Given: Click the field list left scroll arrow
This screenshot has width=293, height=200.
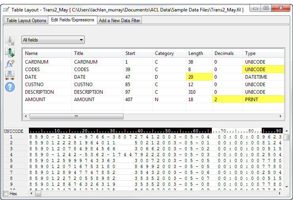Looking at the screenshot, I should (26, 117).
